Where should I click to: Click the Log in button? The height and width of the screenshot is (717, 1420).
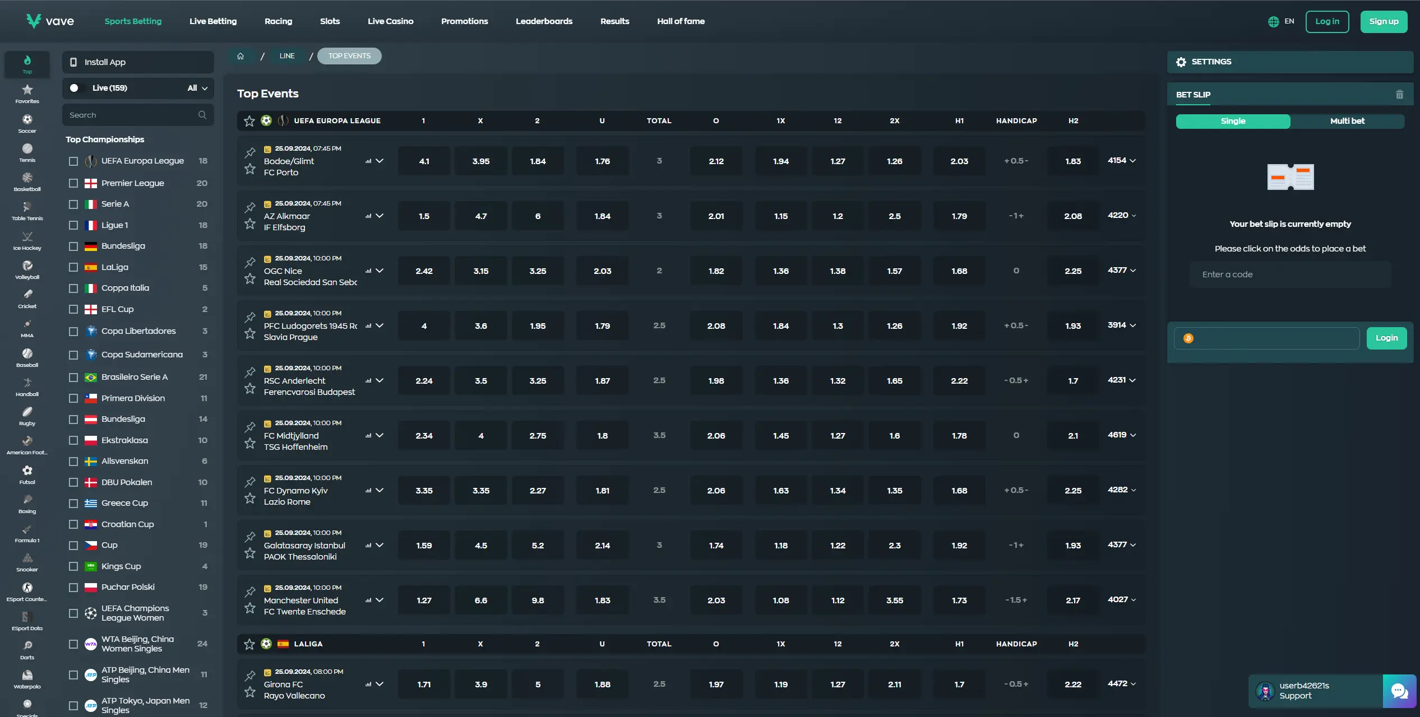pos(1327,22)
